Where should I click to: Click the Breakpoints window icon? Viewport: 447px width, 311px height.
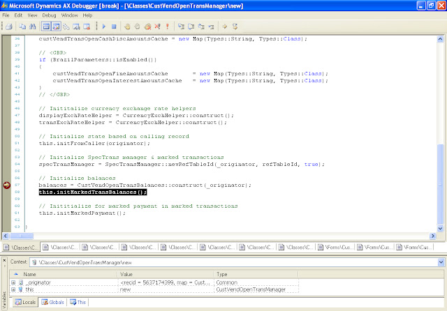coord(87,26)
